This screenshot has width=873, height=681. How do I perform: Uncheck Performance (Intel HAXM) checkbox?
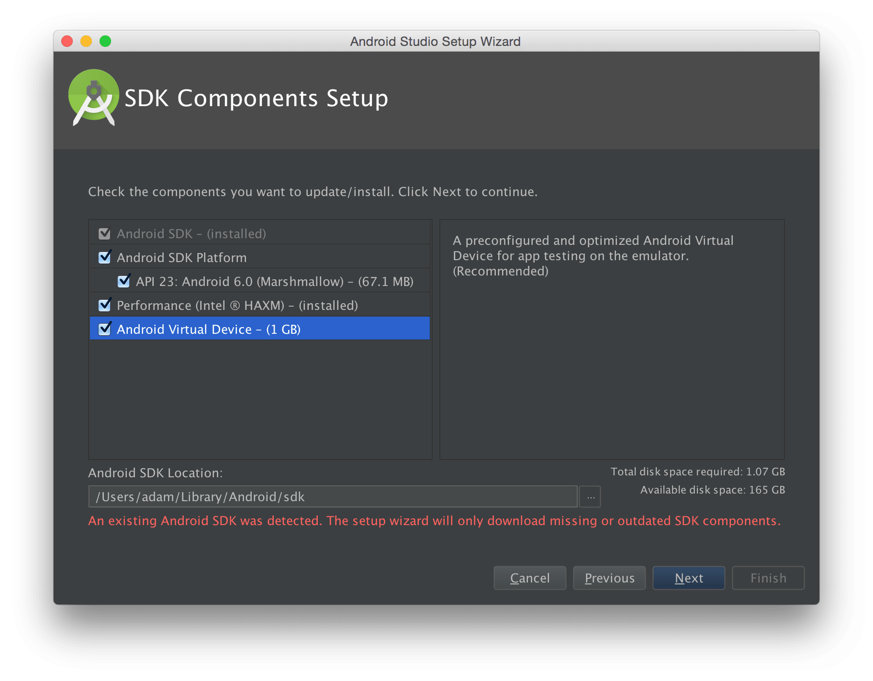coord(104,305)
